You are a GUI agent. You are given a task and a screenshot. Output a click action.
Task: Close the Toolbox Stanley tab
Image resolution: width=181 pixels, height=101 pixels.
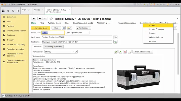[69, 9]
